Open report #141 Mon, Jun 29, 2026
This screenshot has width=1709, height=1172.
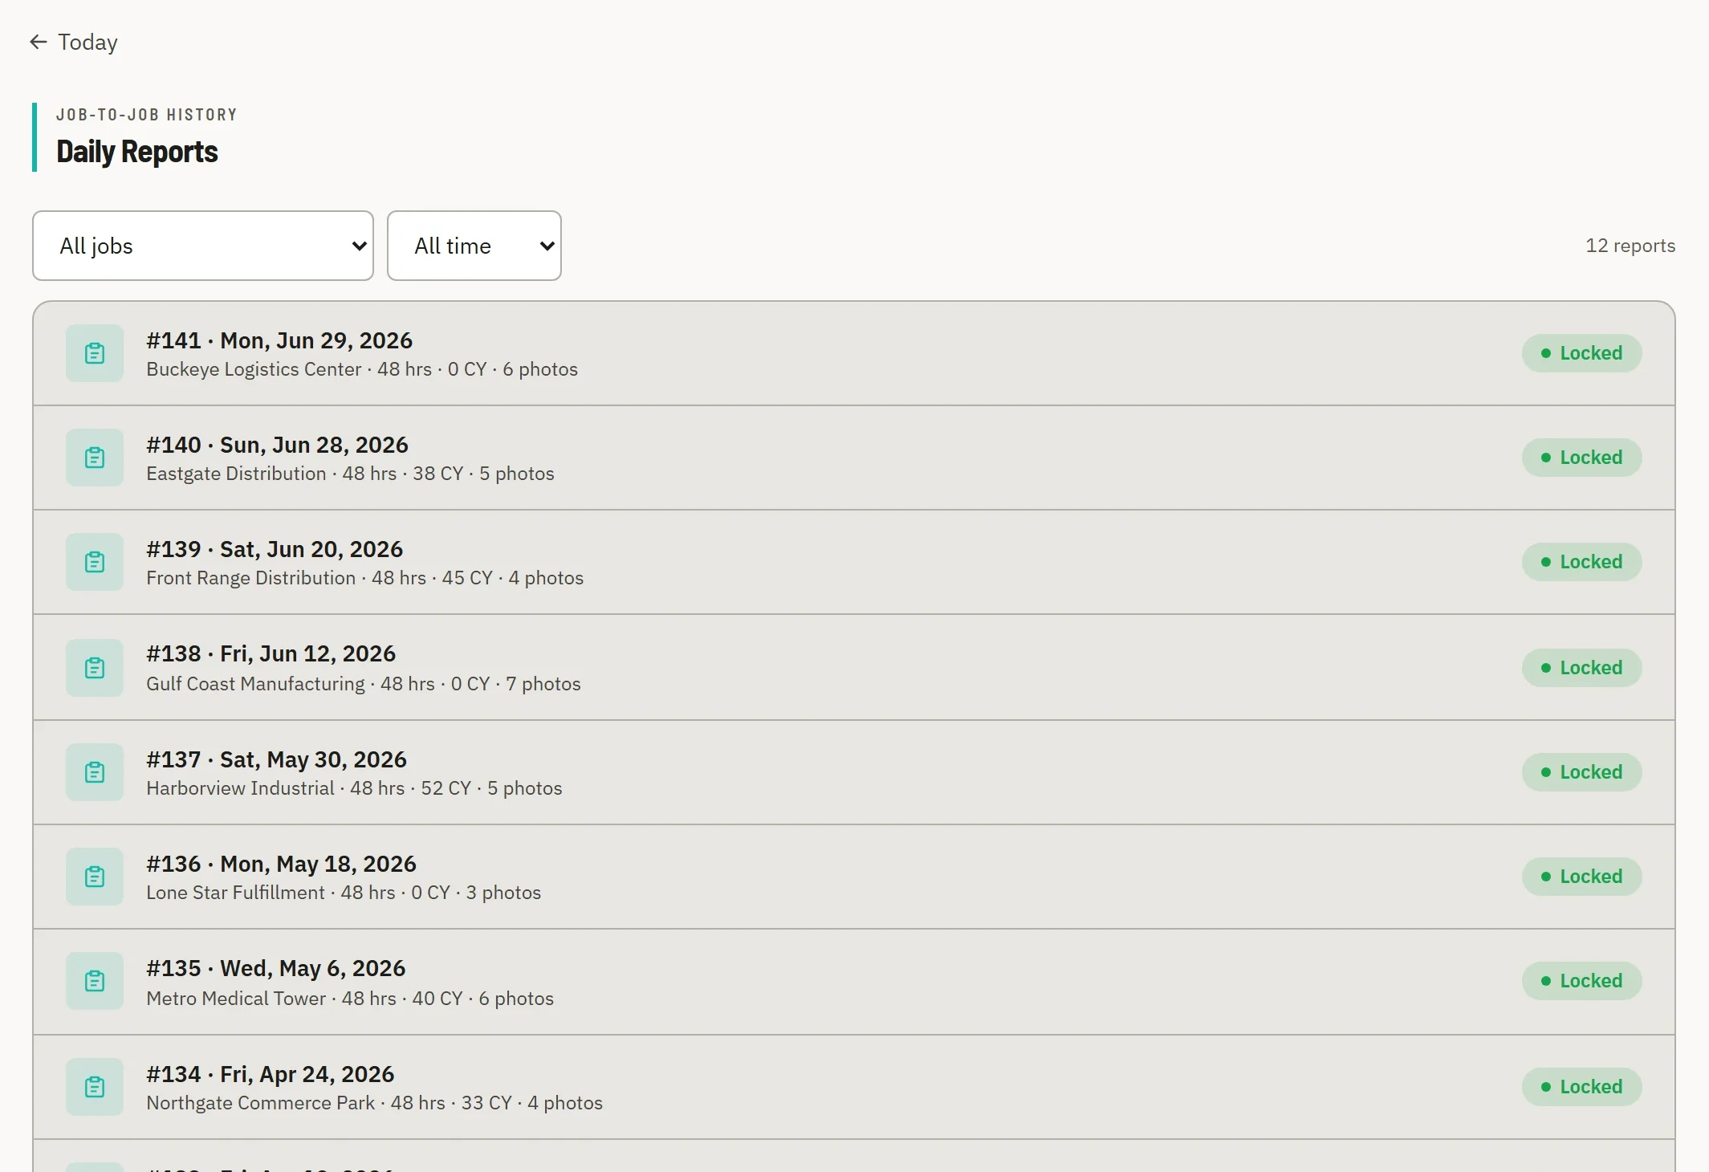pyautogui.click(x=854, y=353)
